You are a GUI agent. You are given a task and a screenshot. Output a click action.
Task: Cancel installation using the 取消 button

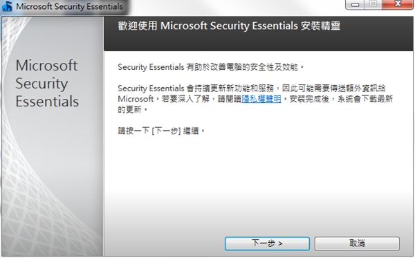coord(357,243)
